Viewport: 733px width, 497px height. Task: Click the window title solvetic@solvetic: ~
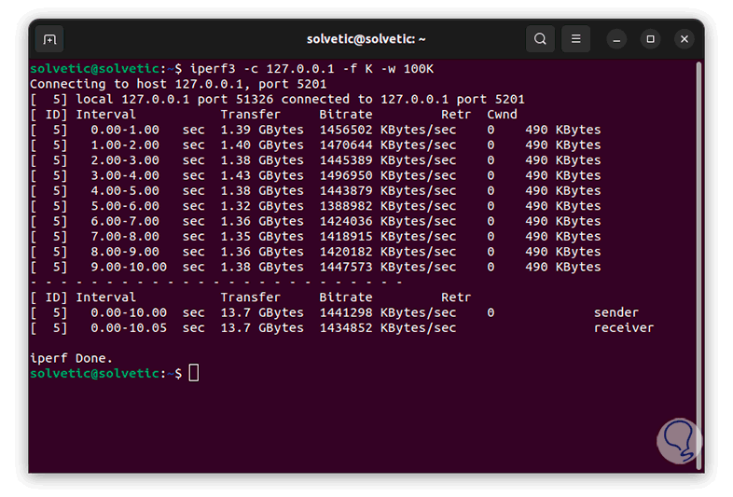[x=366, y=39]
